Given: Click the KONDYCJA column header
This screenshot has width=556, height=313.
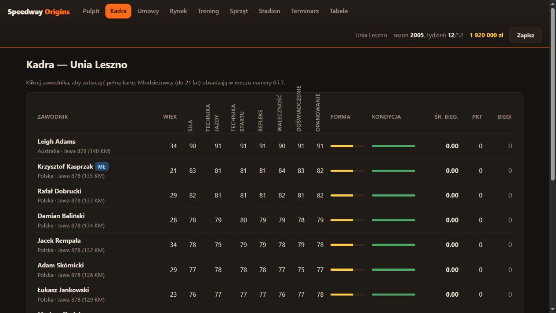Looking at the screenshot, I should tap(386, 116).
